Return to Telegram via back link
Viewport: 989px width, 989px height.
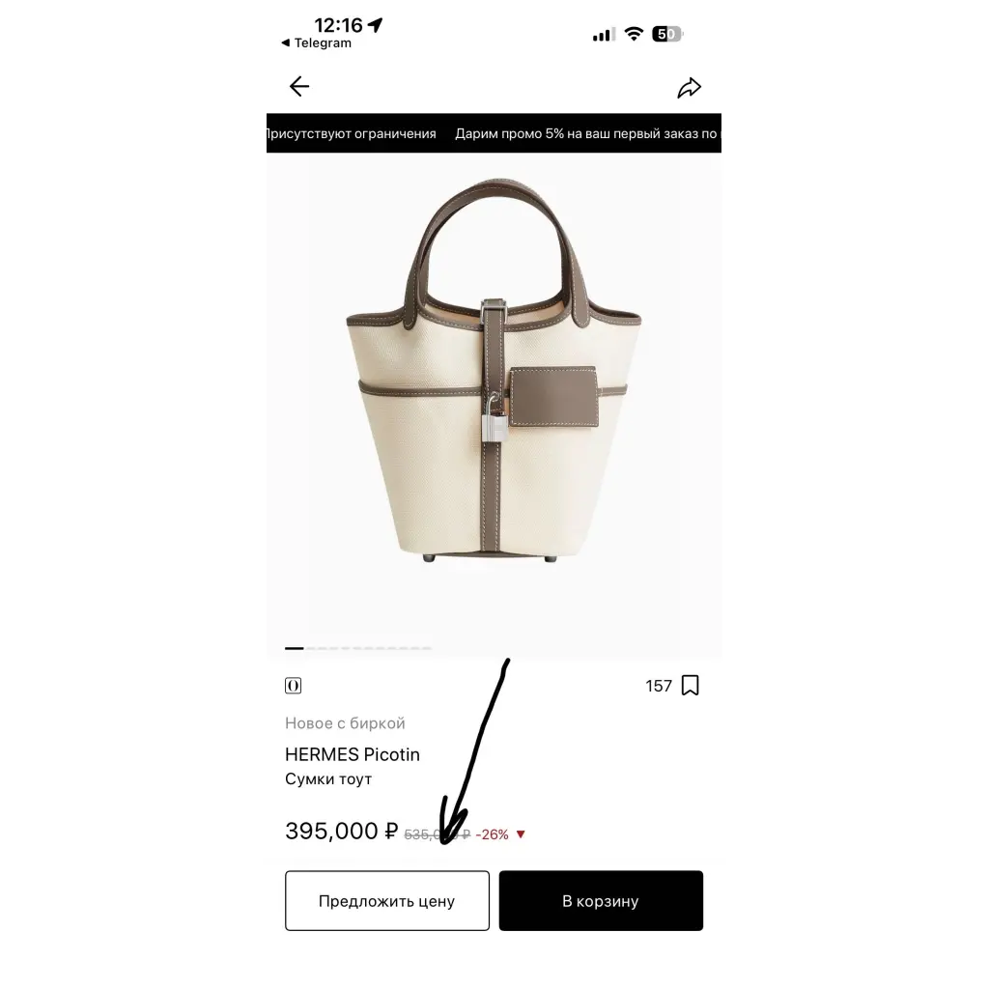tap(317, 42)
